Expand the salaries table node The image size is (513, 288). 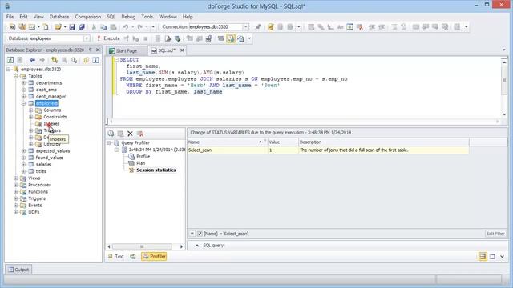point(23,165)
